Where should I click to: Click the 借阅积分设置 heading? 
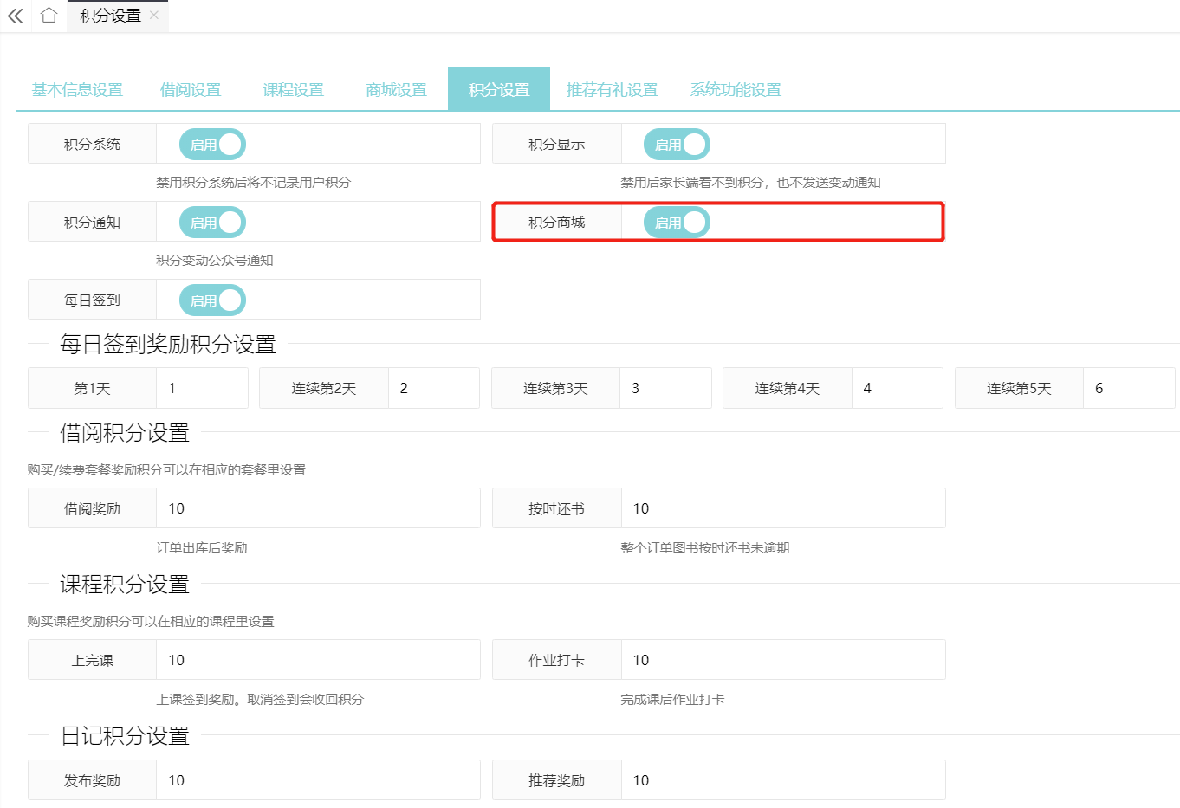point(125,433)
